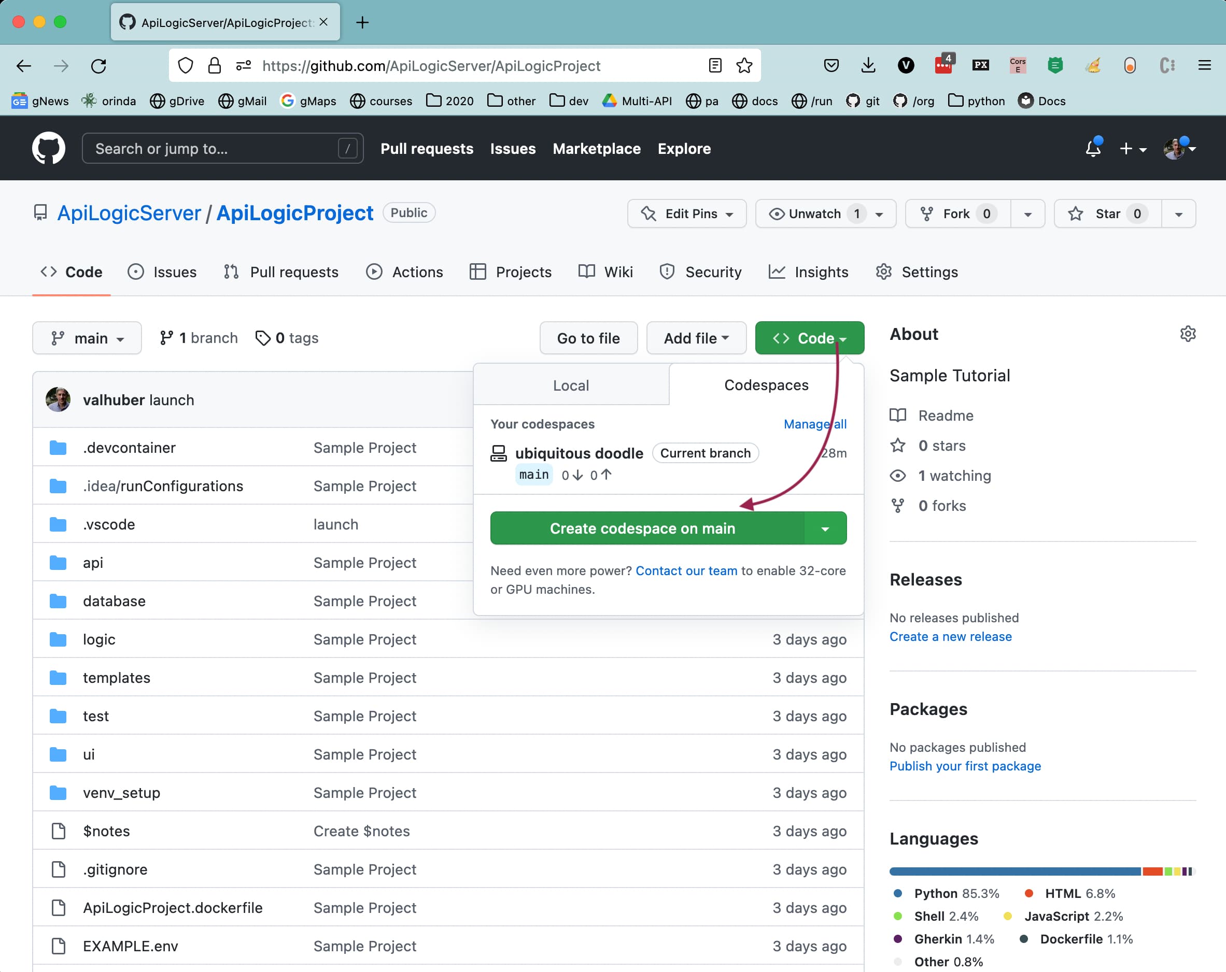Star the ApiLogicProject repository
This screenshot has height=972, width=1226.
click(1107, 214)
